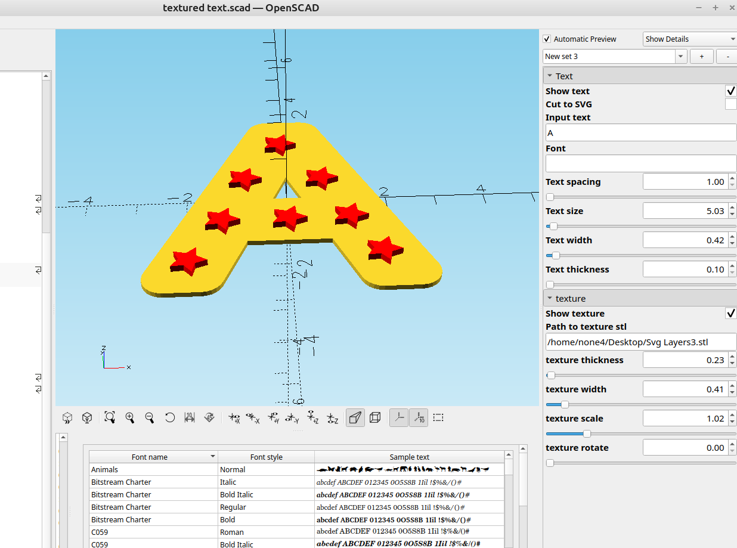Image resolution: width=737 pixels, height=548 pixels.
Task: Click the View All magnifier icon
Action: click(110, 417)
